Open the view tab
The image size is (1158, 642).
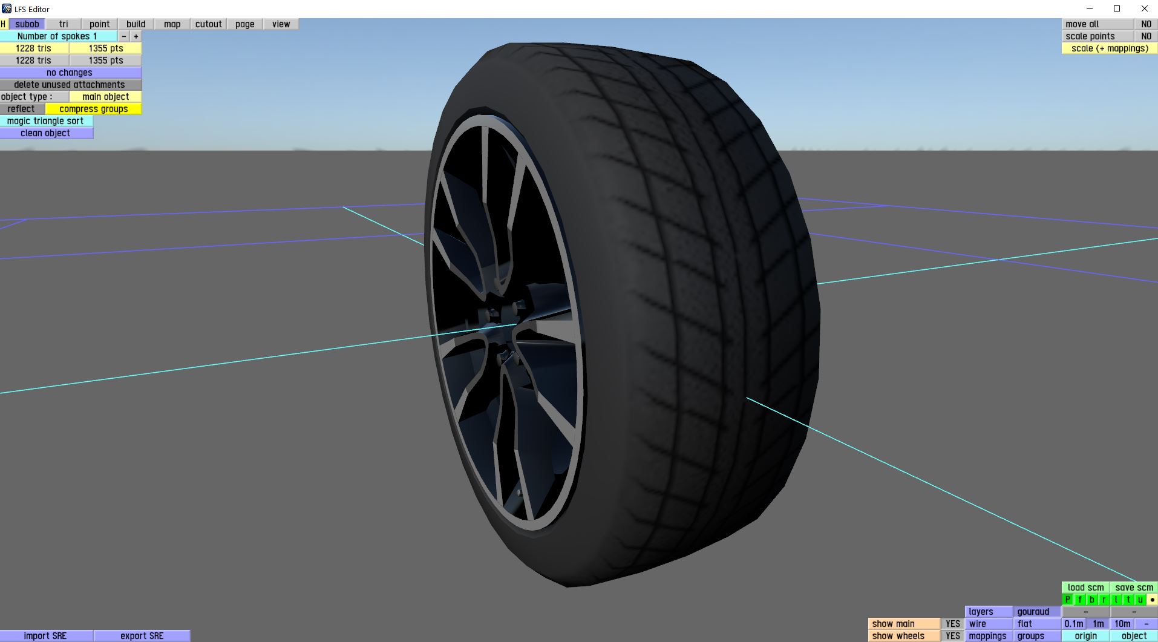tap(281, 24)
